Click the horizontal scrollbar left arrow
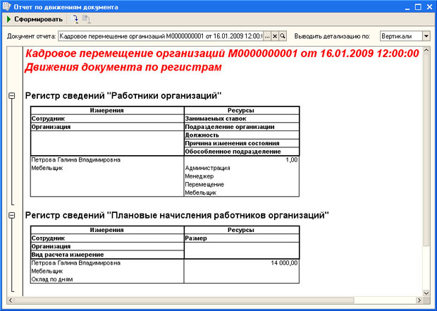 point(11,300)
